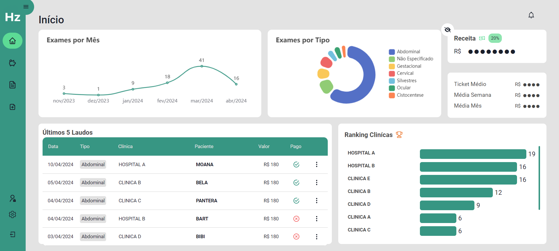Open the piggy bank finance page
Screen dimensions: 559x251
point(13,63)
